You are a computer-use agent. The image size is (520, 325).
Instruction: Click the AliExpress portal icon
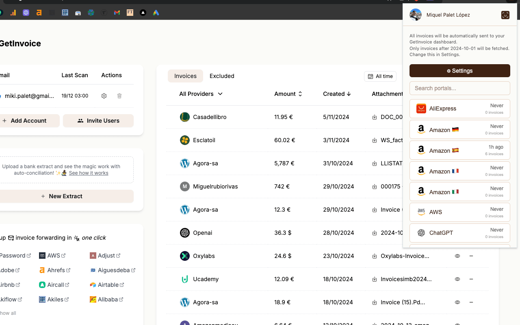(x=421, y=108)
